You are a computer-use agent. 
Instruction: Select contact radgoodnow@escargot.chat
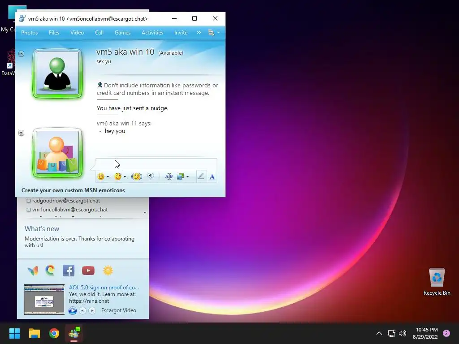[66, 201]
